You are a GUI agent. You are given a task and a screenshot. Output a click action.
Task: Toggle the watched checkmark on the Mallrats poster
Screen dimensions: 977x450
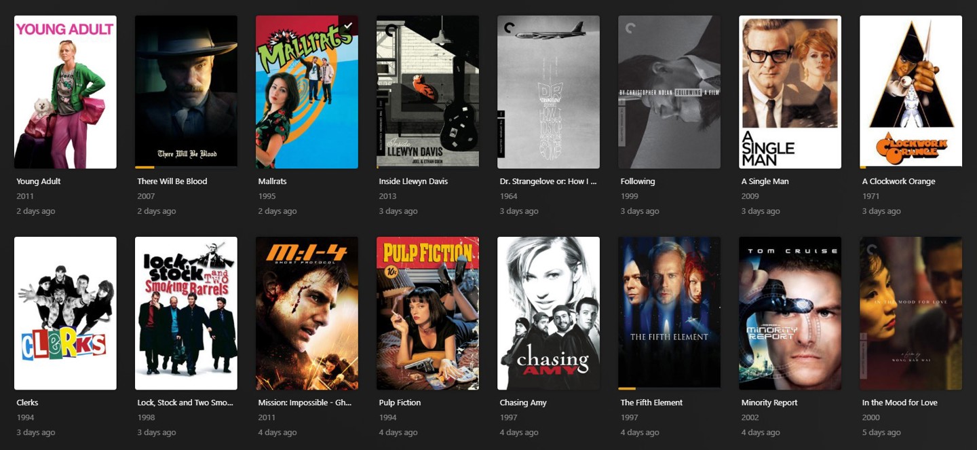(348, 25)
